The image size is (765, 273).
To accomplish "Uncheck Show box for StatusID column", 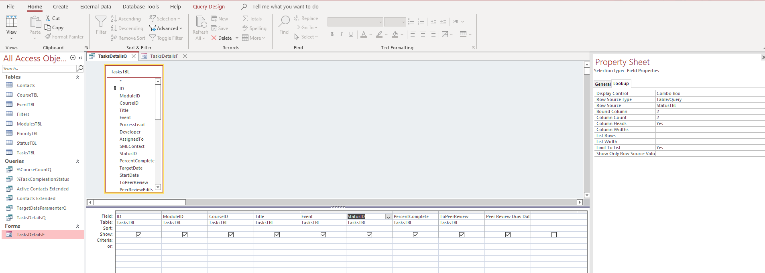I will [369, 235].
